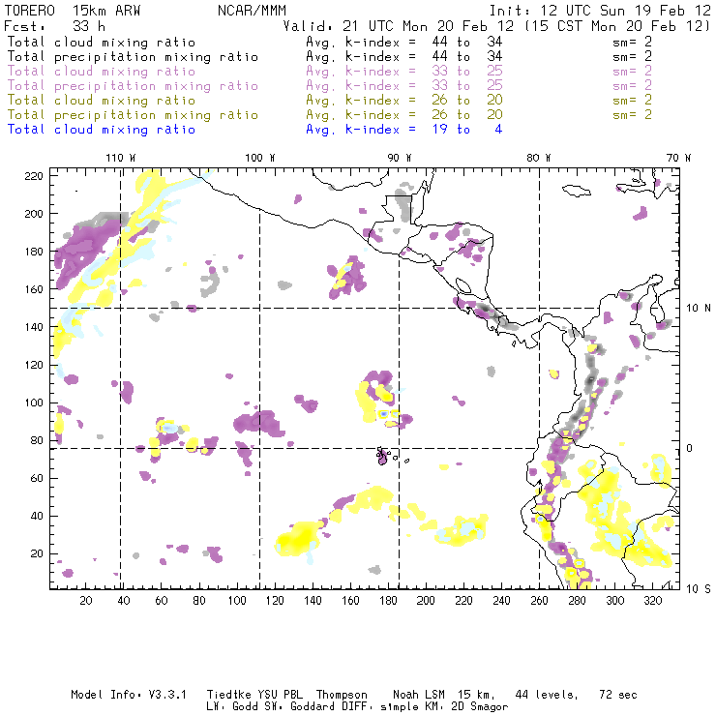Click the '(15 CST Mon 20 Feb 12)' local time text
Image resolution: width=716 pixels, height=716 pixels.
[617, 26]
